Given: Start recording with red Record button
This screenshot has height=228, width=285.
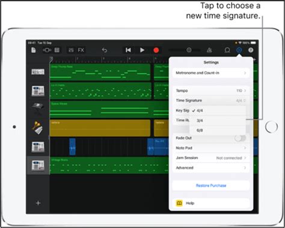Looking at the screenshot, I should coord(156,50).
